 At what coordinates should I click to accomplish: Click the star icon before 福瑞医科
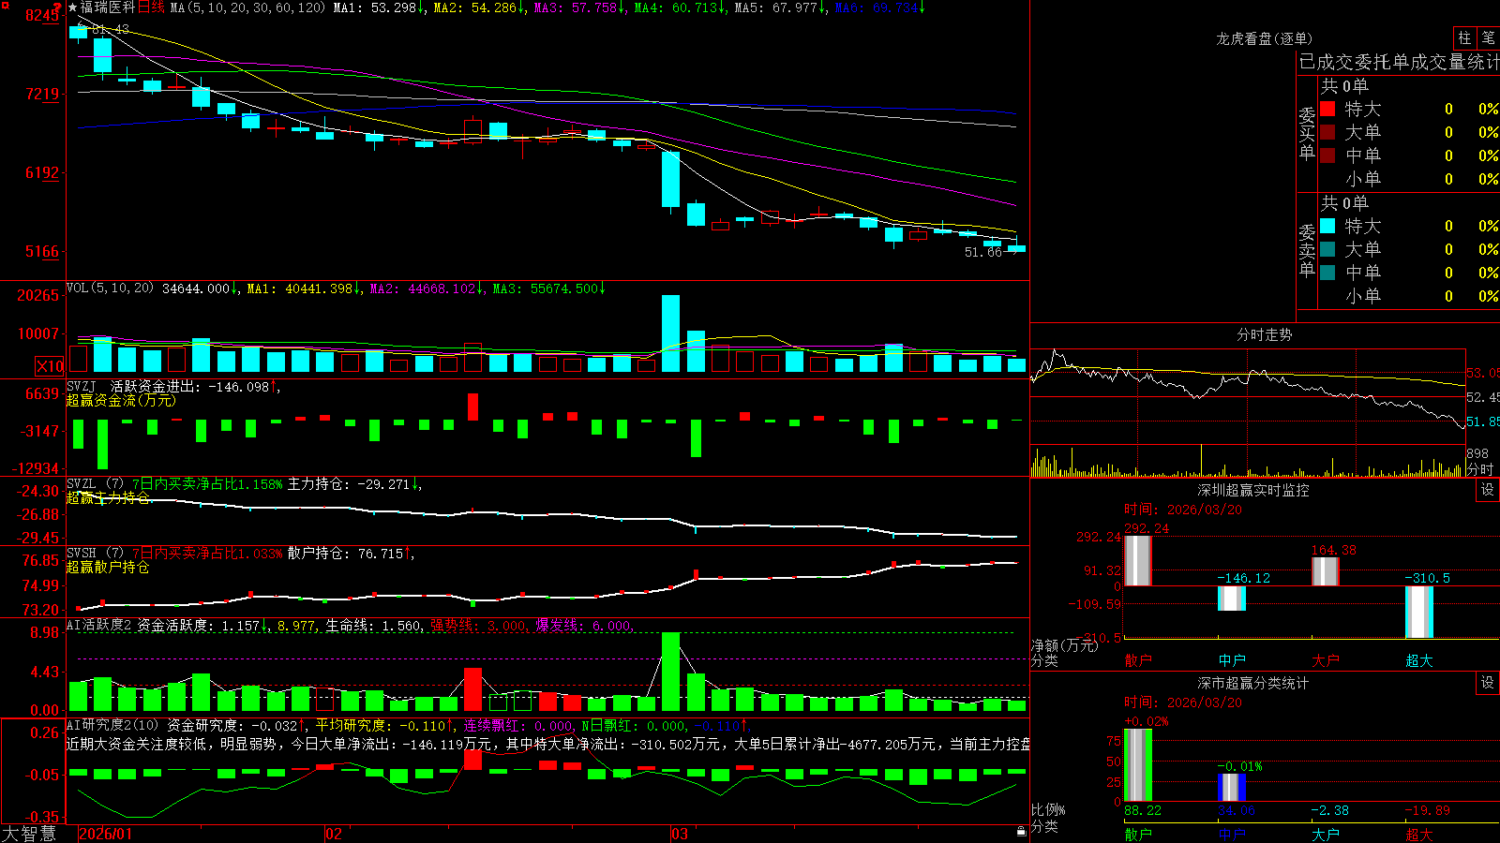72,7
